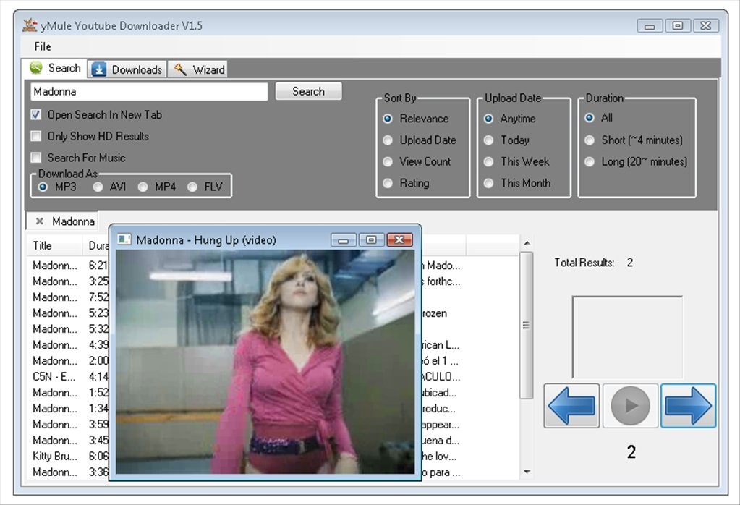Click the Search button

pos(308,91)
